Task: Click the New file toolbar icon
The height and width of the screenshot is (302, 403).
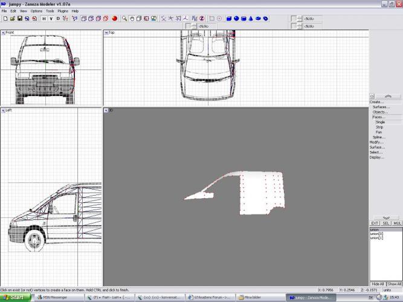Action: [x=5, y=19]
